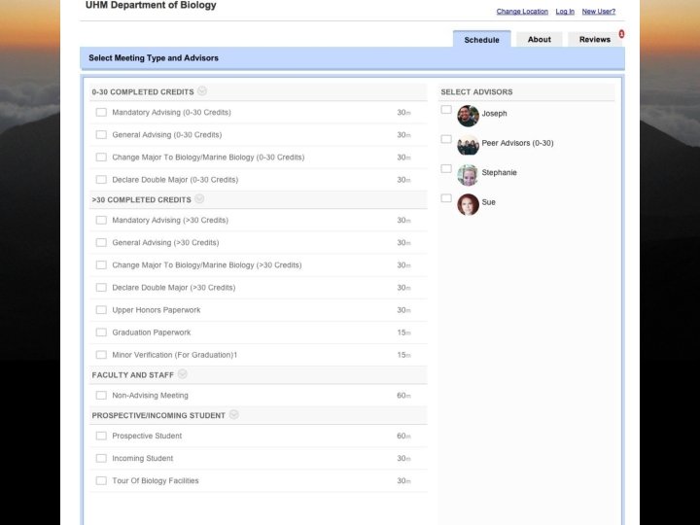The width and height of the screenshot is (700, 525).
Task: Check Change Major To Biology (0-30 Credits)
Action: click(101, 157)
